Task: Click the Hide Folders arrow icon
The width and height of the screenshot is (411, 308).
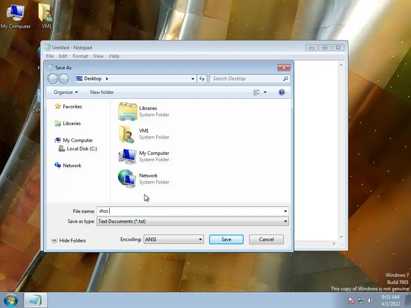Action: click(54, 240)
